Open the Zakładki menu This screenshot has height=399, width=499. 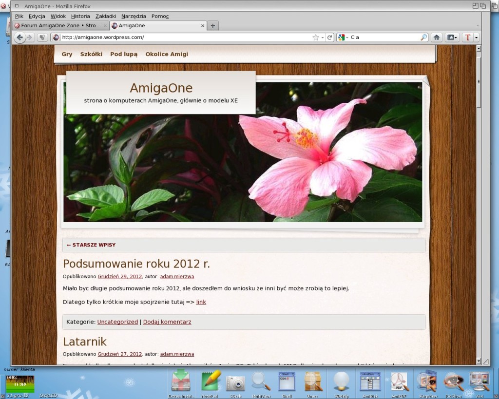[x=106, y=16]
